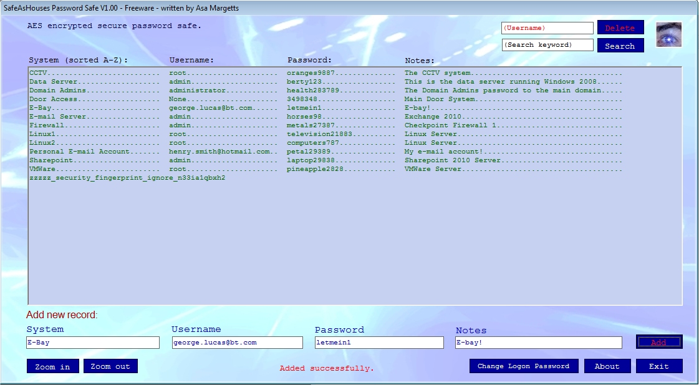Viewport: 699px width, 385px height.
Task: Click username administrator in list
Action: click(198, 90)
